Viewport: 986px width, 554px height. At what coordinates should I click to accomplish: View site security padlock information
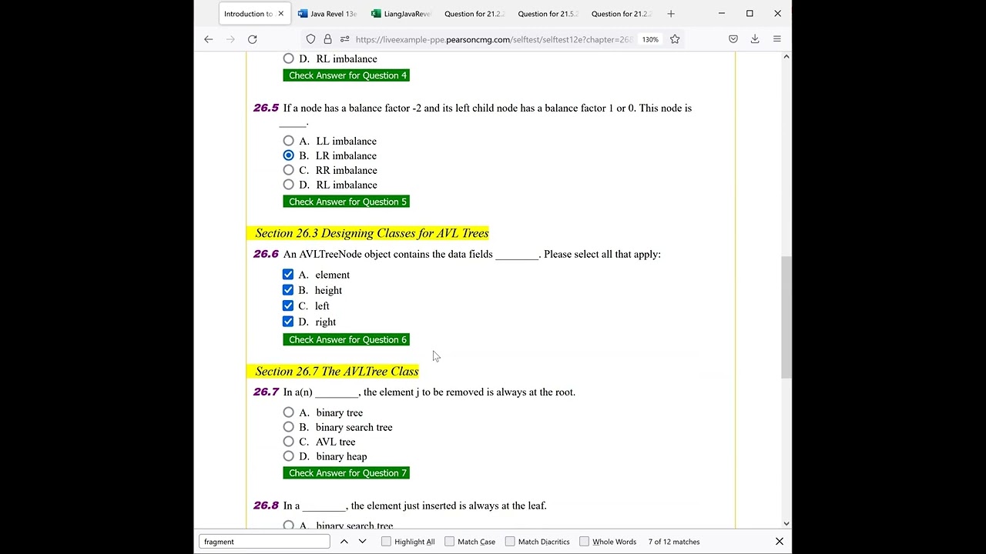click(x=327, y=39)
